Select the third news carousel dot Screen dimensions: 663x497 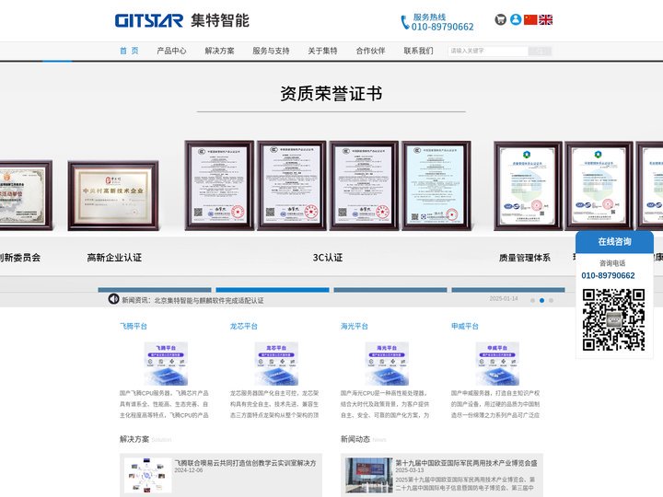(551, 300)
